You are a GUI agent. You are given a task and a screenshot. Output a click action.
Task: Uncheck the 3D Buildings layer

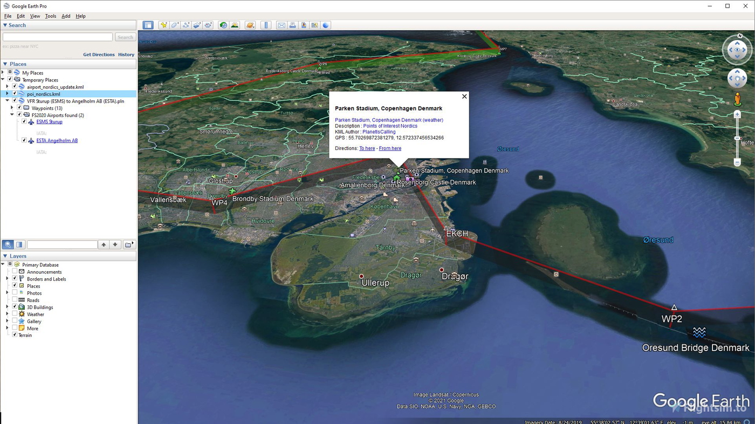[14, 307]
